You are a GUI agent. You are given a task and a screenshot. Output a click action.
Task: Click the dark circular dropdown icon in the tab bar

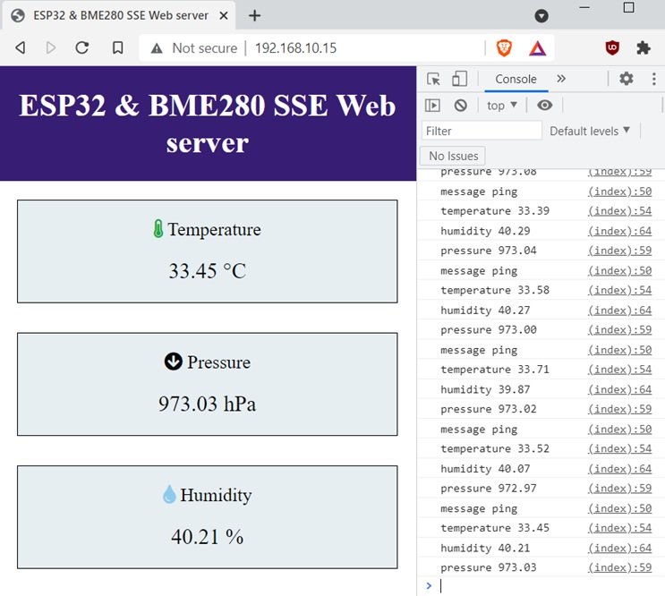tap(541, 16)
